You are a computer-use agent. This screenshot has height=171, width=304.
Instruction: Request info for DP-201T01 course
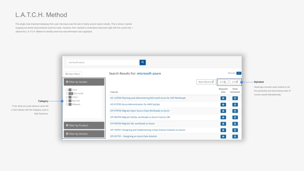click(x=223, y=137)
